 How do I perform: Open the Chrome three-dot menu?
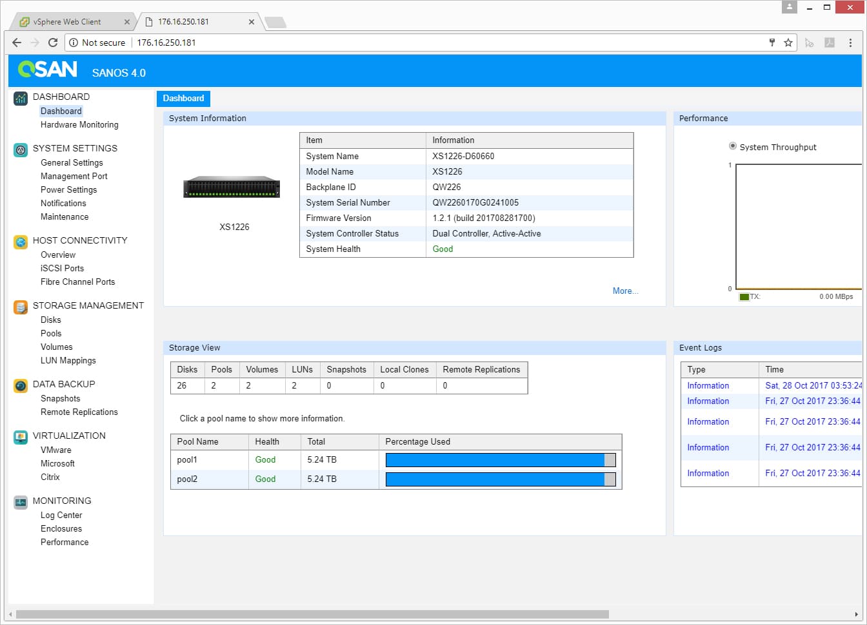click(x=850, y=43)
